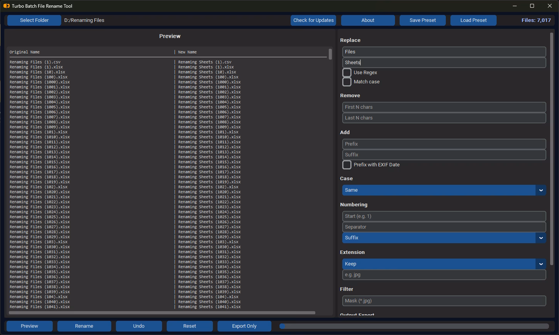Select row Renaming Files (103).xlsx
The image size is (559, 335).
tap(38, 242)
